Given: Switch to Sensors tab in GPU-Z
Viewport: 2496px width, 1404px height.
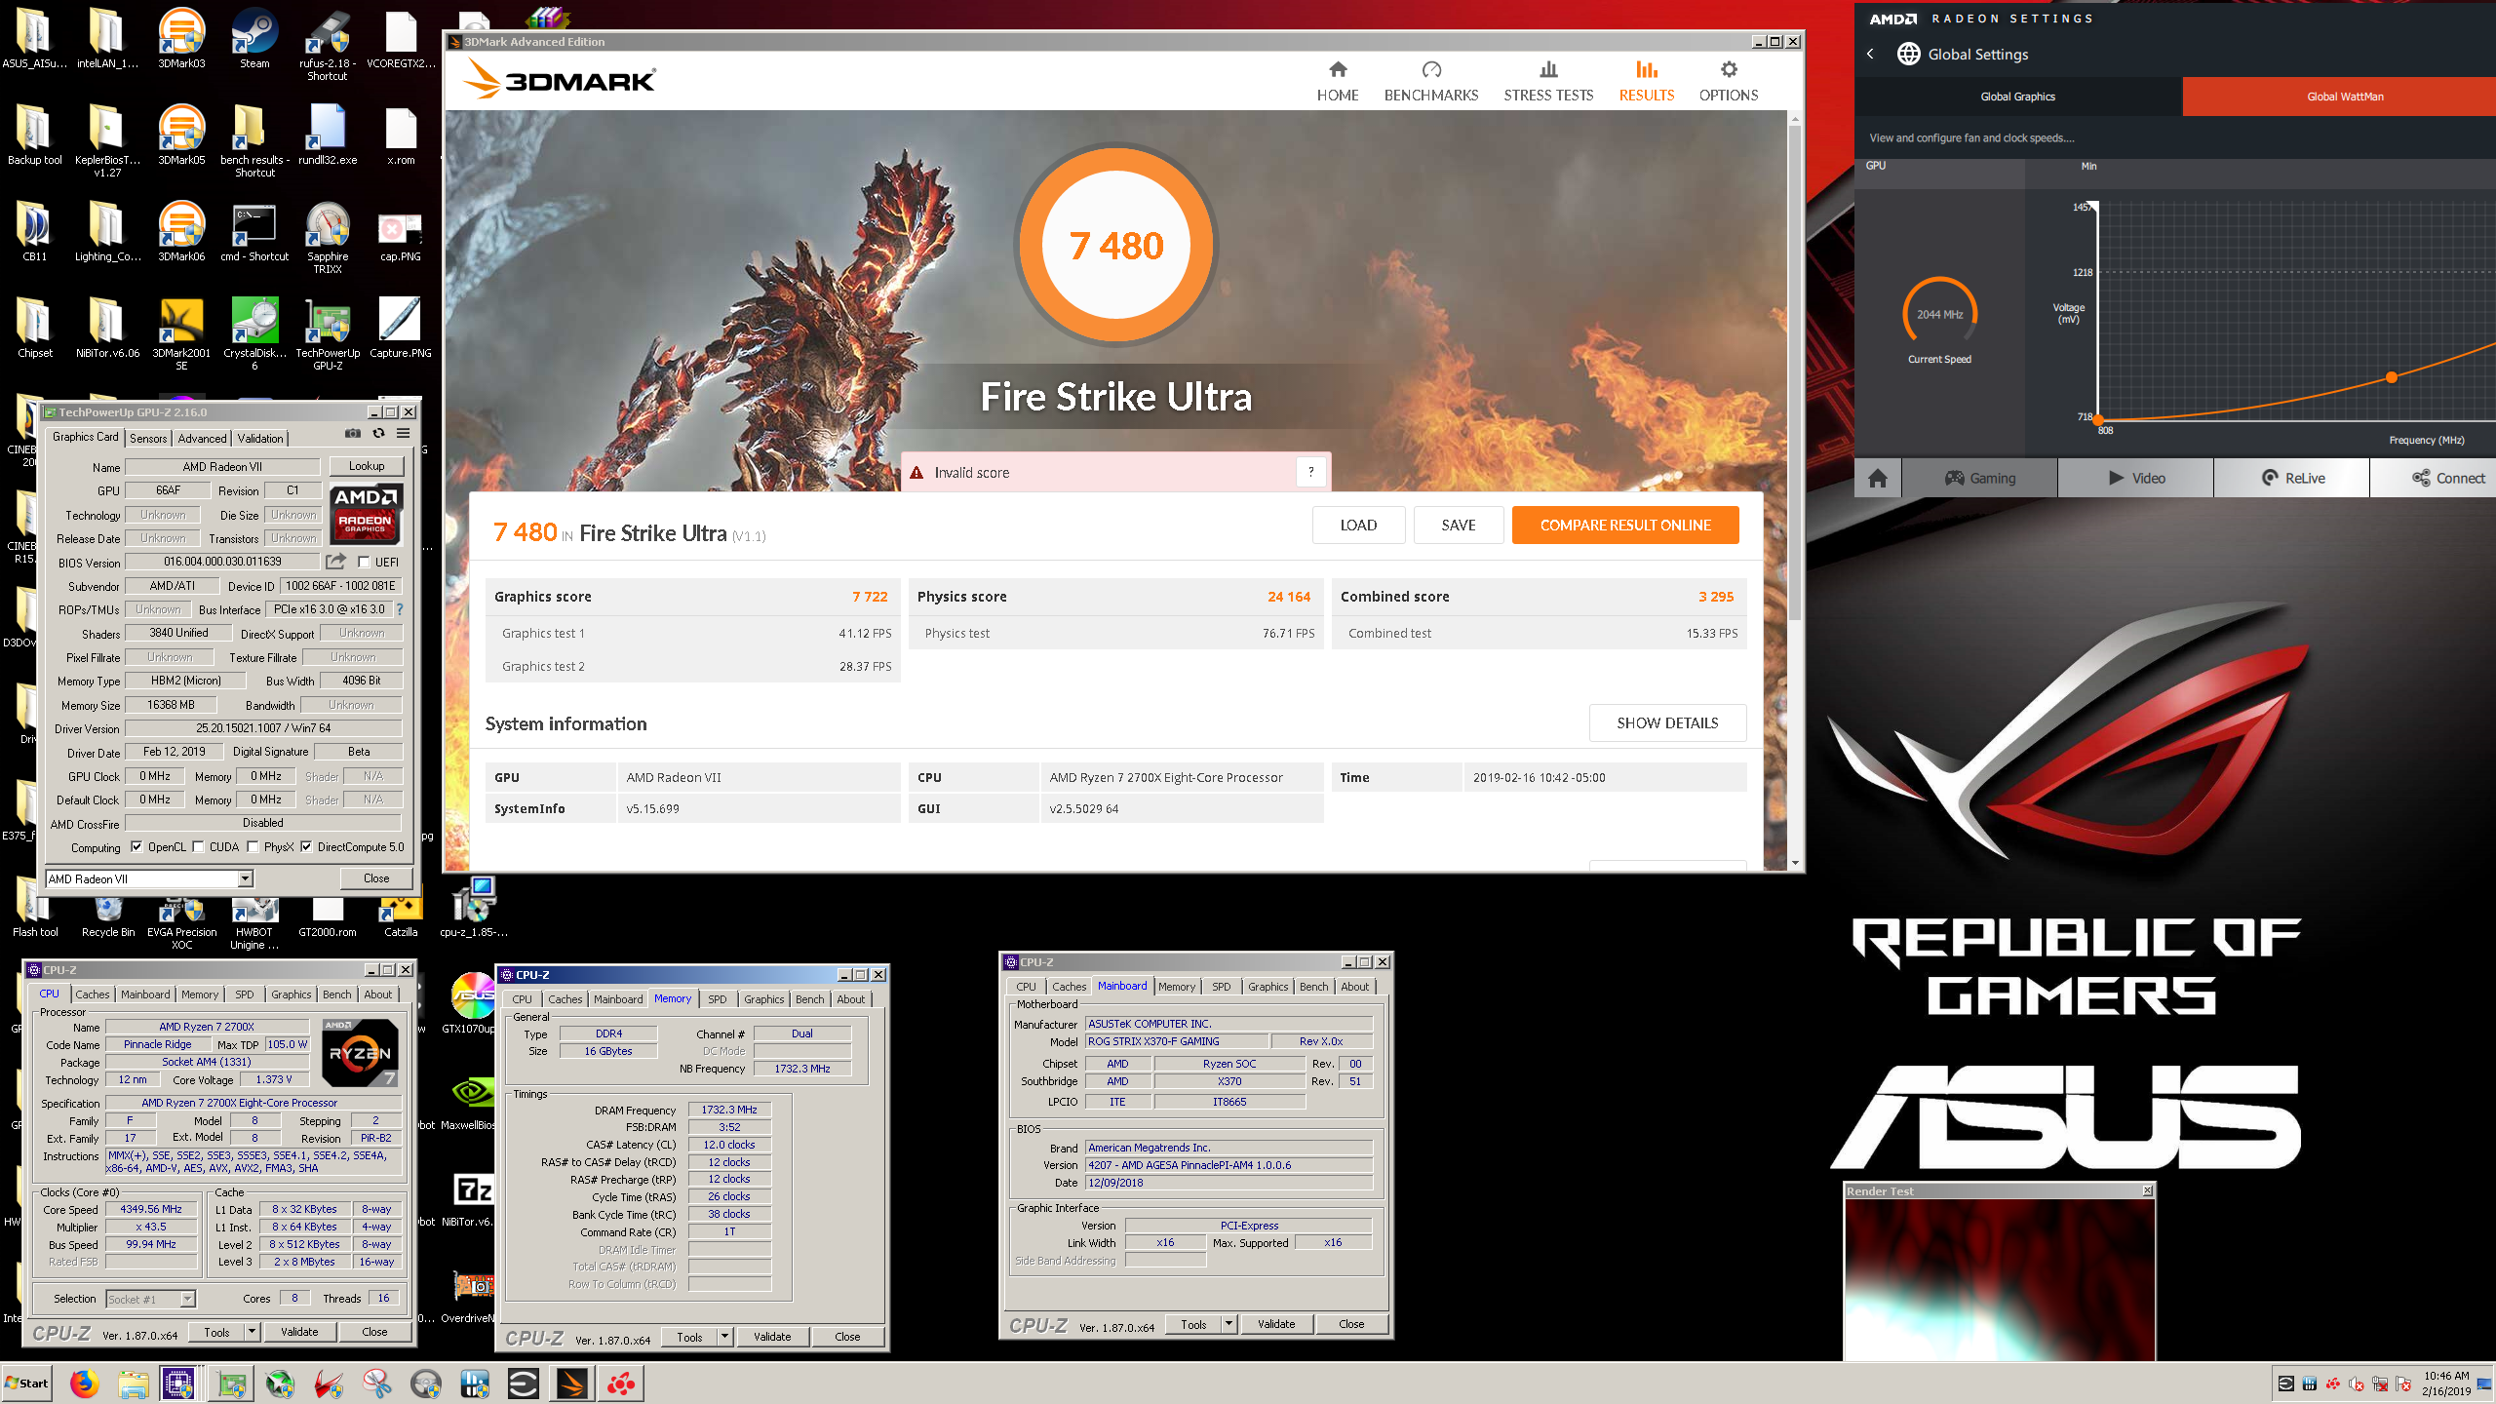Looking at the screenshot, I should pyautogui.click(x=148, y=439).
